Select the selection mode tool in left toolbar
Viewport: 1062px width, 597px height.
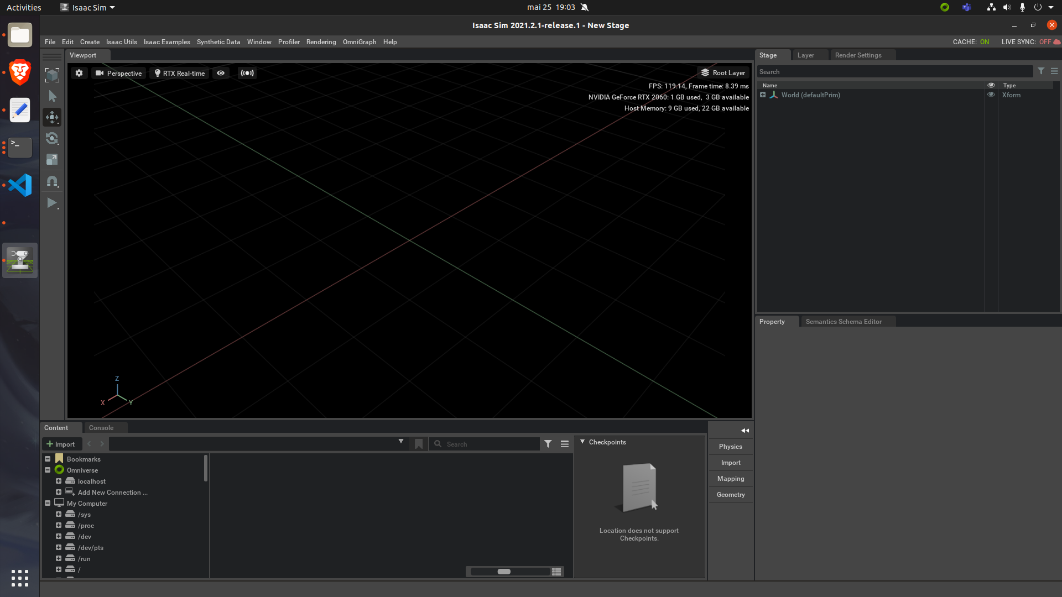(52, 75)
